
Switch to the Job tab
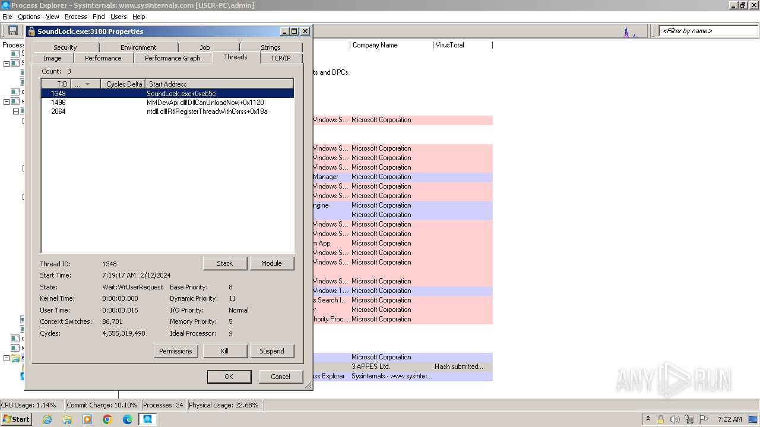[205, 47]
